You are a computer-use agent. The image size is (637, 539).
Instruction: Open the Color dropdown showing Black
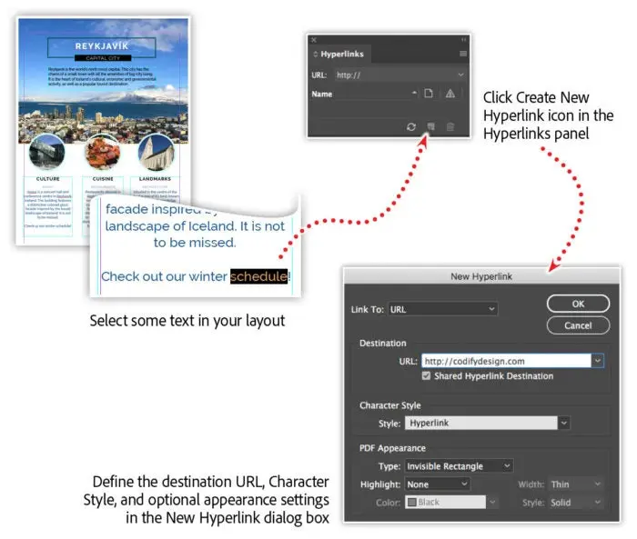tap(451, 503)
